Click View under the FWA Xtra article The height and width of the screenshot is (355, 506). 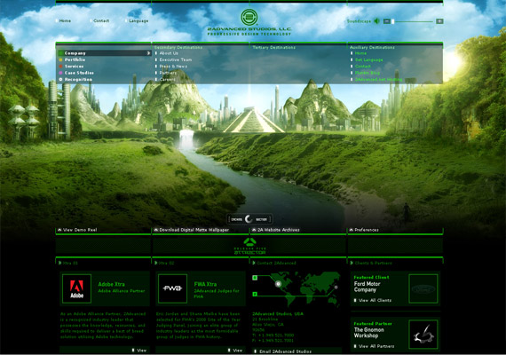tap(235, 351)
